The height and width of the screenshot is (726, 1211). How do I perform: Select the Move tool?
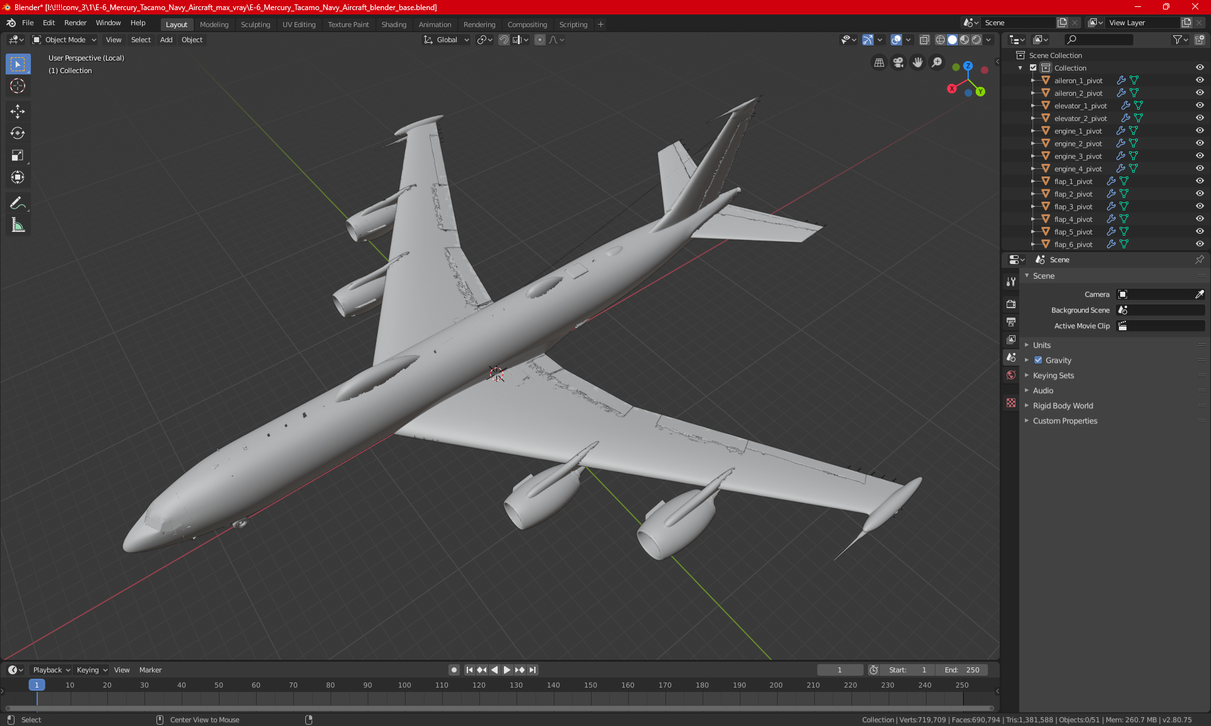18,112
